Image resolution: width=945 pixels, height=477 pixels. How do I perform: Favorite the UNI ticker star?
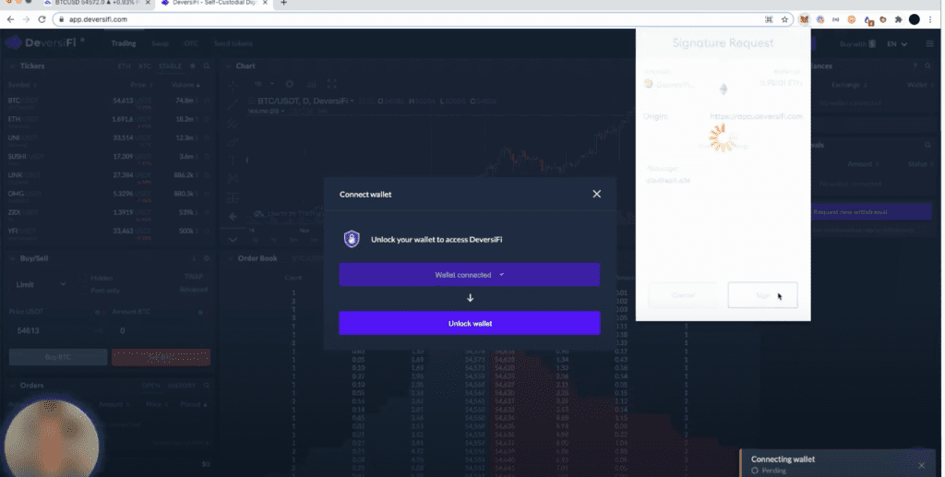tap(207, 137)
